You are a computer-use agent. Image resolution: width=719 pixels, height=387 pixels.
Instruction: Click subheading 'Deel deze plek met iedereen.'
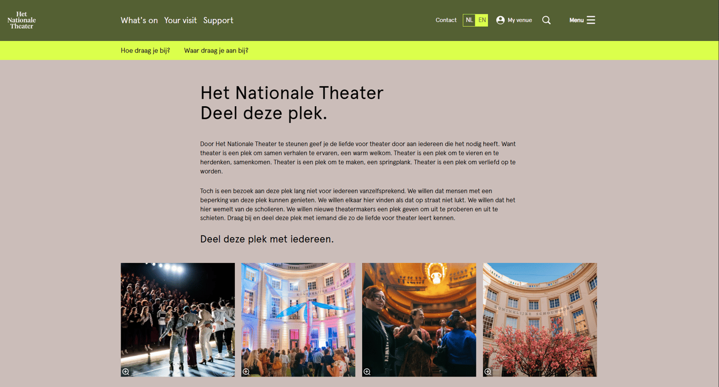coord(267,239)
